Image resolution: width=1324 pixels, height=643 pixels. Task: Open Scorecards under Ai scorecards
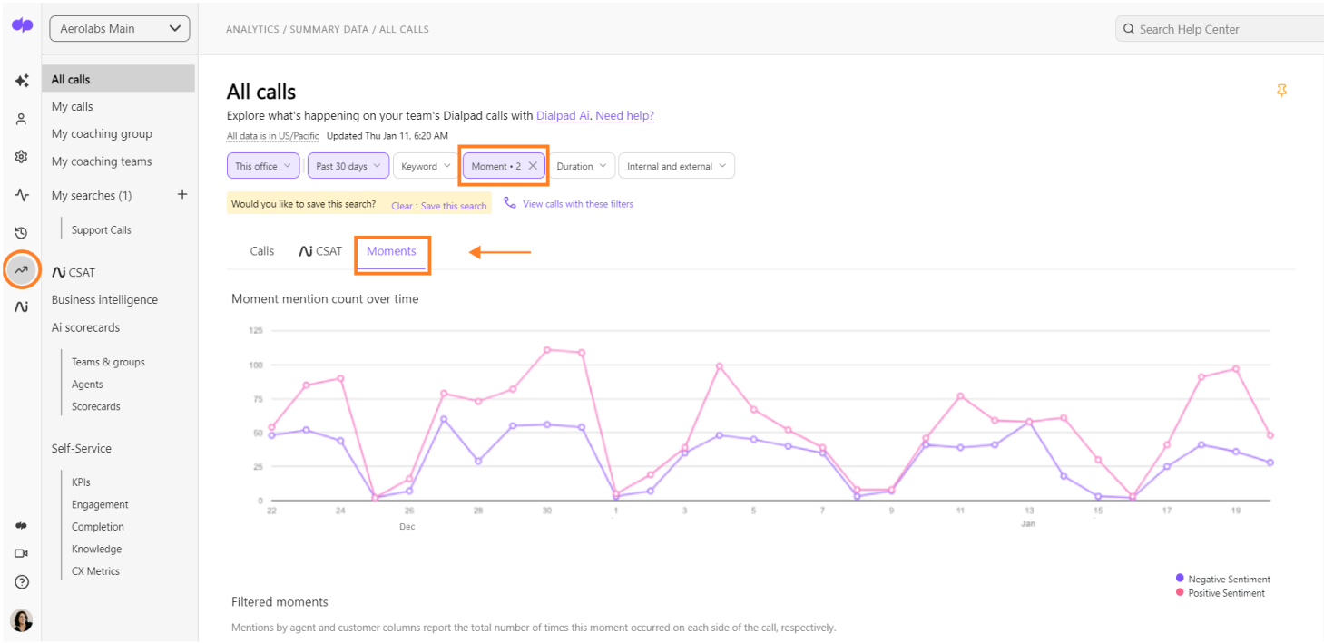[96, 406]
